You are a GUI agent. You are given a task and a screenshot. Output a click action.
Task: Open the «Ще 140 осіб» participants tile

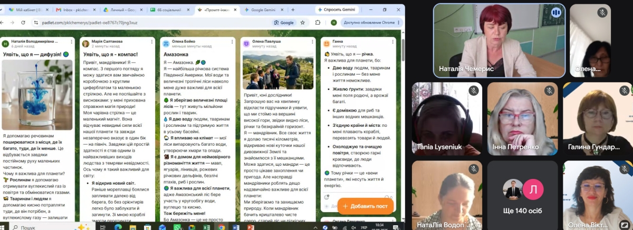(x=523, y=195)
